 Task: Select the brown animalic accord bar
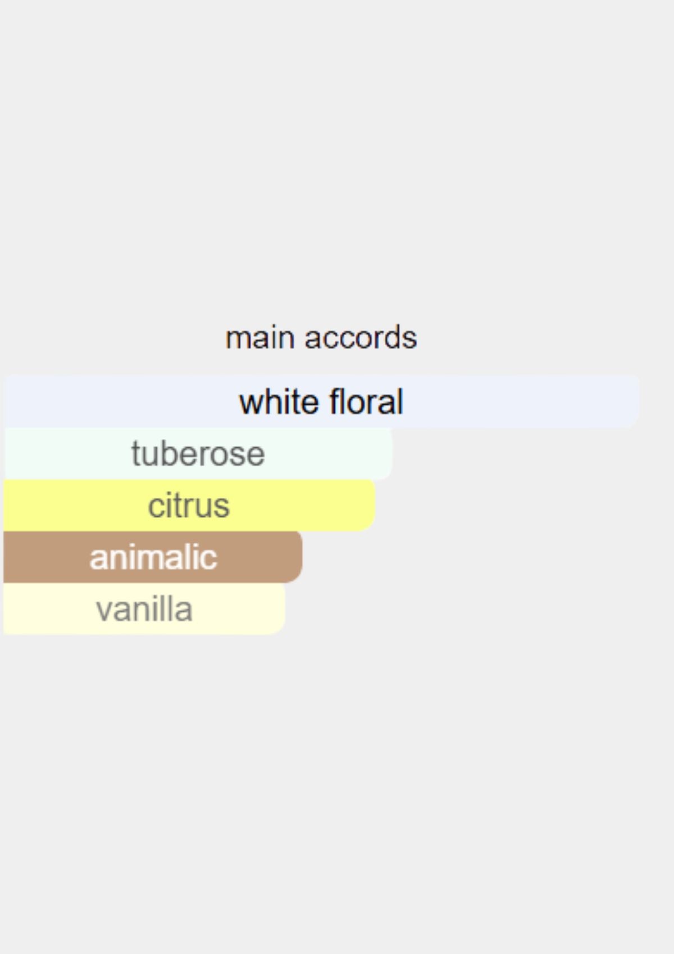pos(153,557)
